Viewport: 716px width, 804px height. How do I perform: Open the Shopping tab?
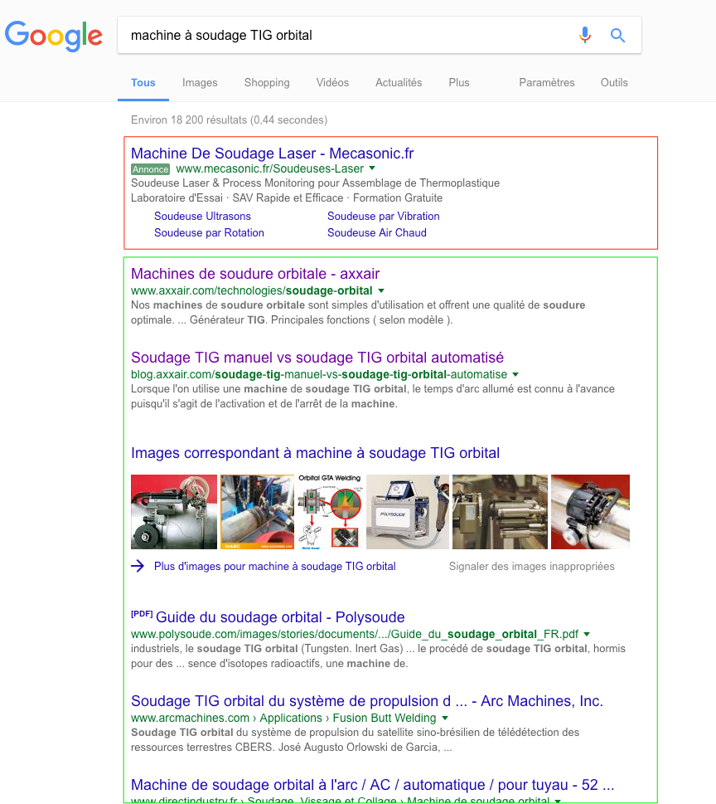coord(267,82)
